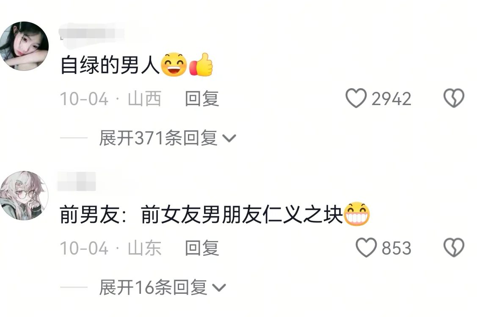This screenshot has height=317, width=477.
Task: Click the 2942 like count
Action: coord(391,99)
